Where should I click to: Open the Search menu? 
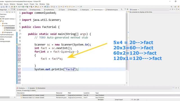[26, 4]
